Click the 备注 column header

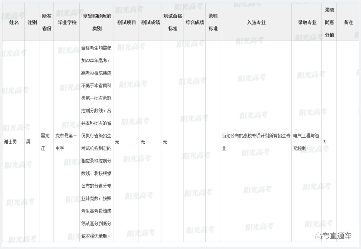tap(348, 22)
